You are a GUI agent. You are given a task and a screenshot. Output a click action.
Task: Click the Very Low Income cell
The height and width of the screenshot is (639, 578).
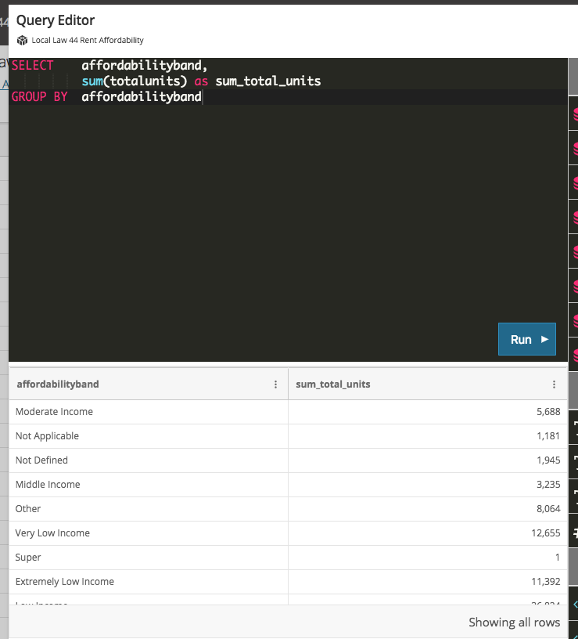point(149,533)
